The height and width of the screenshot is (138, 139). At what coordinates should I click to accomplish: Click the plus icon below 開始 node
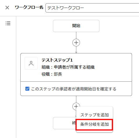(76, 43)
